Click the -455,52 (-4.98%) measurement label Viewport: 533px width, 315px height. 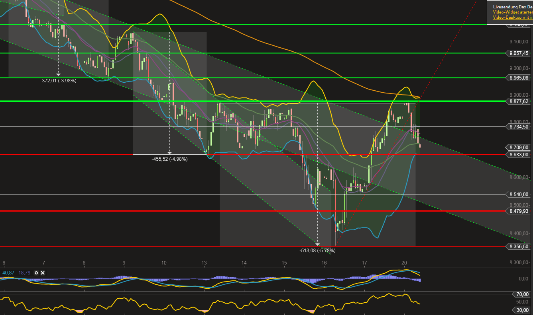point(169,159)
